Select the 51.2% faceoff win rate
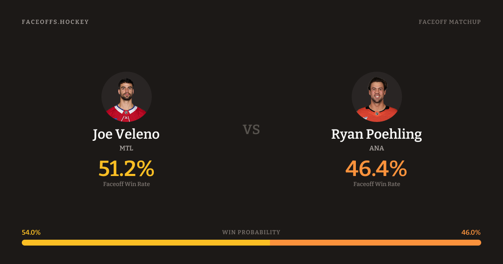Image resolution: width=503 pixels, height=264 pixels. tap(126, 168)
